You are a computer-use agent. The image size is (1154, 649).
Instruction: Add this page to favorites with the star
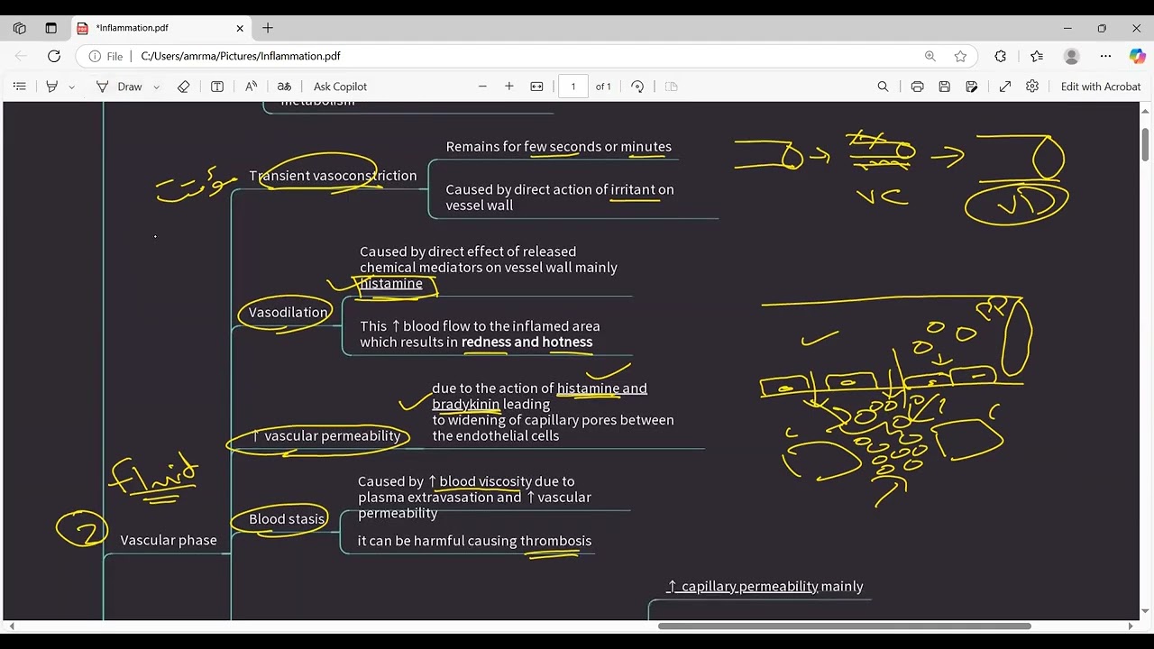[x=960, y=56]
